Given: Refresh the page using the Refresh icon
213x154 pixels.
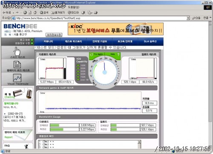Looking at the screenshot, I should pyautogui.click(x=30, y=13).
